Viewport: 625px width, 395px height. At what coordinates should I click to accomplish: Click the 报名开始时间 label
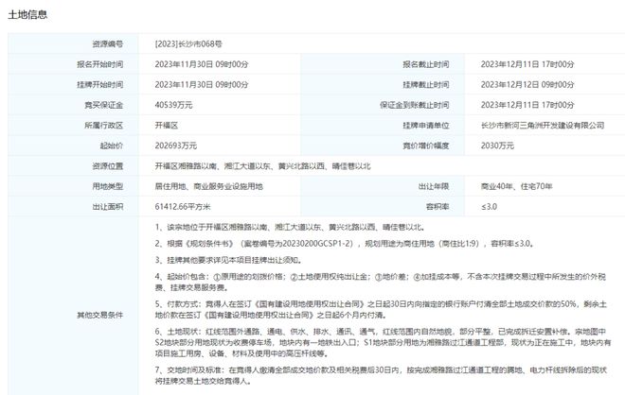coord(100,64)
